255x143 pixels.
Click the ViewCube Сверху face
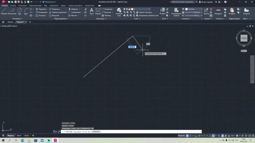tap(244, 38)
